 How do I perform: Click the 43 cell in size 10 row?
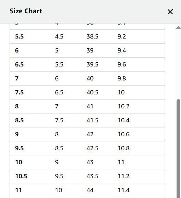coord(90,162)
